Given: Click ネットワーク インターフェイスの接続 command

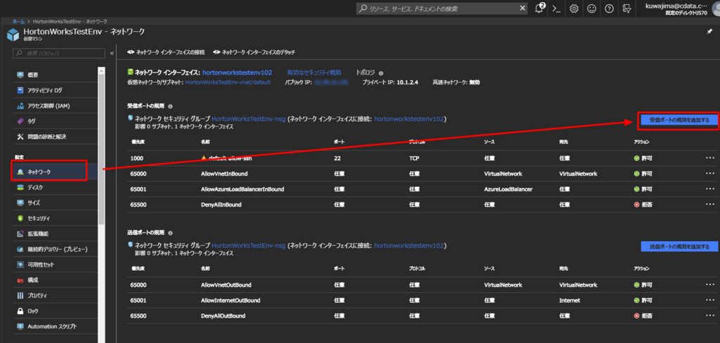Looking at the screenshot, I should [166, 52].
